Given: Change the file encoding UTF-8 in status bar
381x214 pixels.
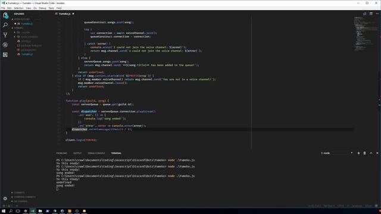Looking at the screenshot, I should [341, 206].
